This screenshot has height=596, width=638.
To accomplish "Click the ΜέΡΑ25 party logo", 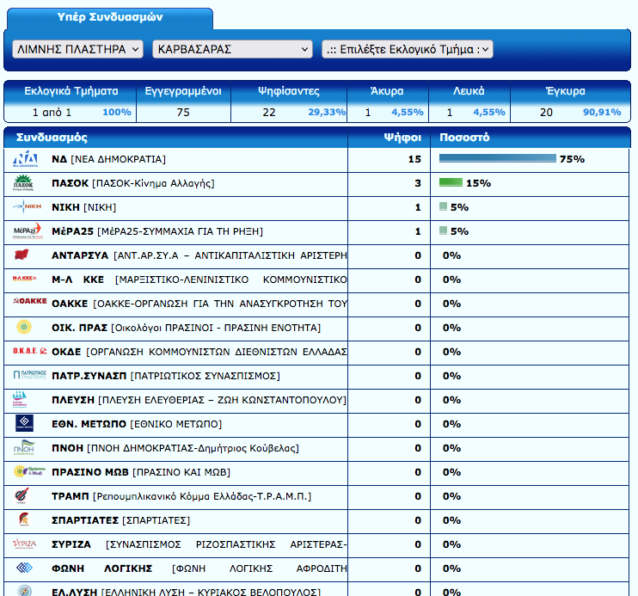I will tap(26, 231).
